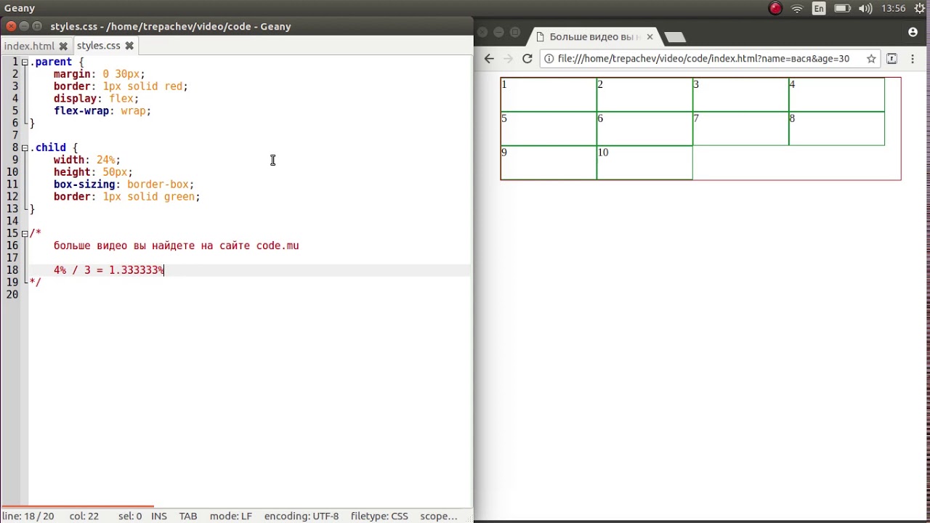This screenshot has height=523, width=930.
Task: Collapse the comment block fold marker
Action: [x=25, y=233]
